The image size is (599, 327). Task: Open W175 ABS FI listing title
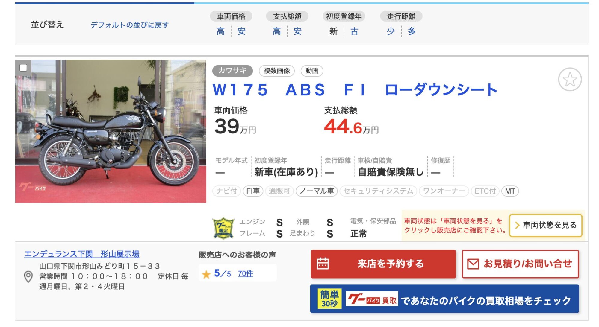(x=355, y=90)
